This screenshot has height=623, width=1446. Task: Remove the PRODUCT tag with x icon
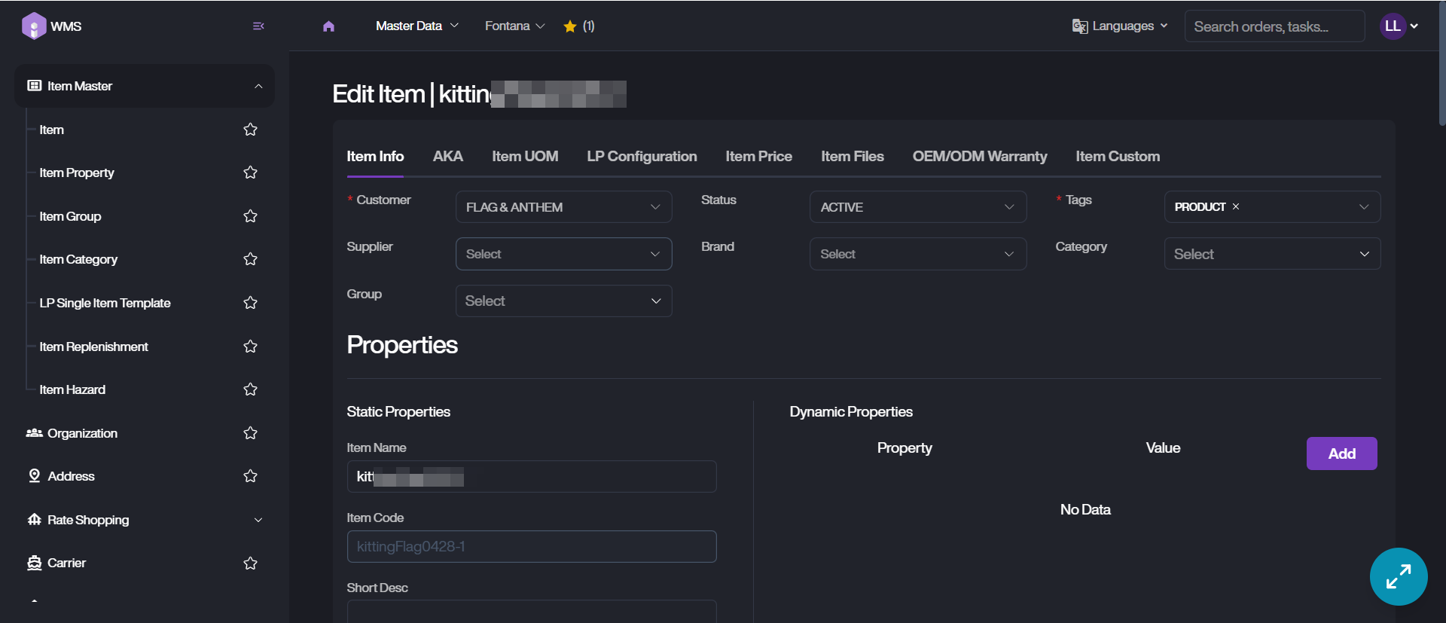1236,206
